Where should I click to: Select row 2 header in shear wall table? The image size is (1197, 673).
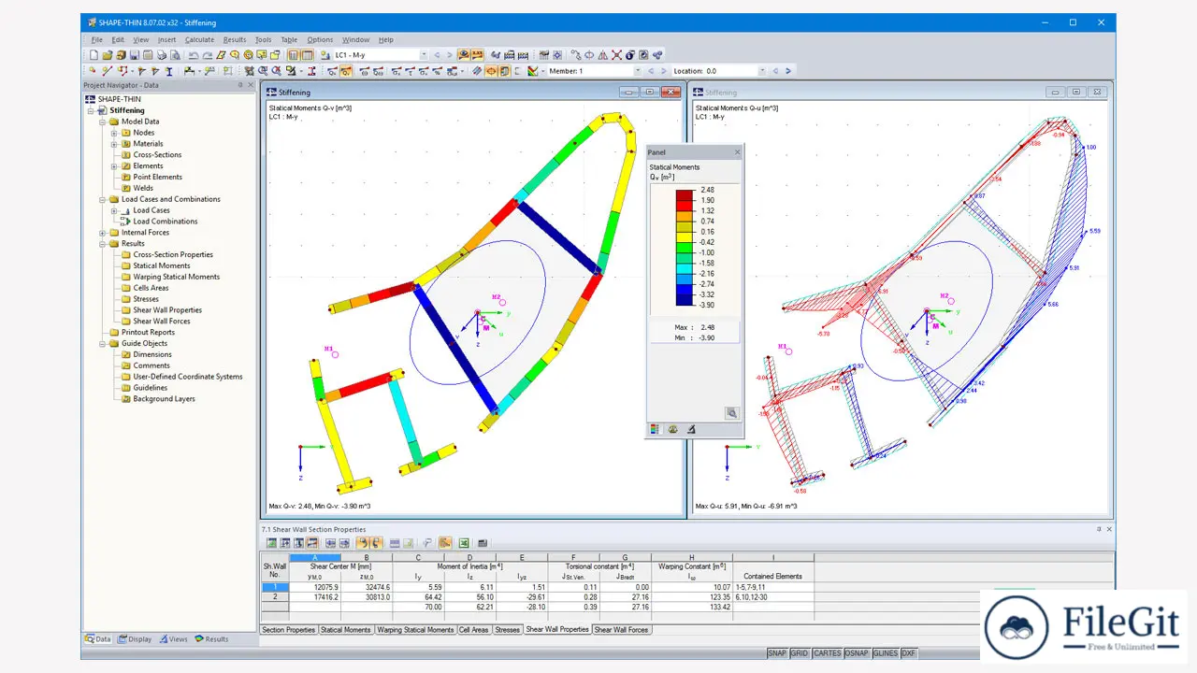tap(275, 596)
